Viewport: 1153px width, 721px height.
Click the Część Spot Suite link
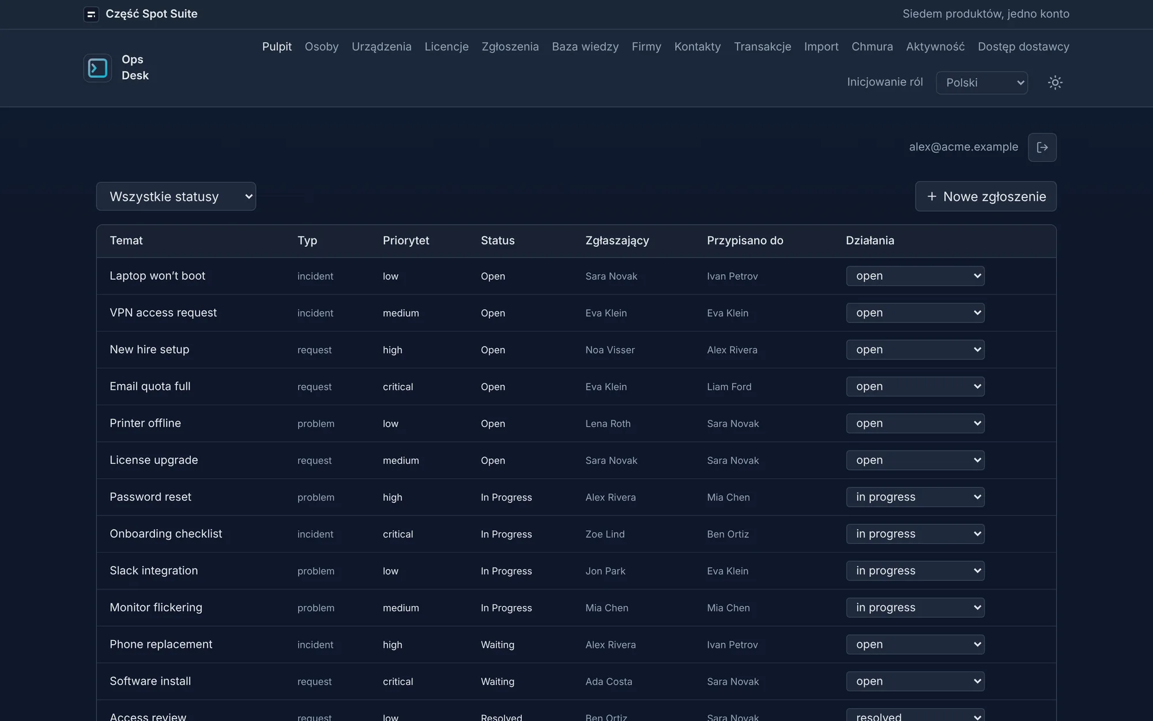click(x=152, y=14)
